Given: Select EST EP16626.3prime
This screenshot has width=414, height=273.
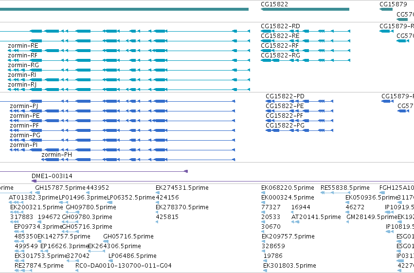Looking at the screenshot, I should pos(64,247).
